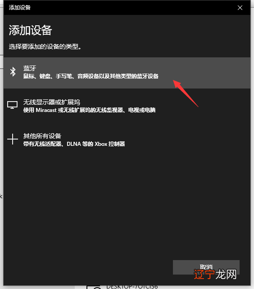Click the DESKTOP-7OTCI56 entry behind the dialog
The height and width of the screenshot is (289, 254).
132,287
